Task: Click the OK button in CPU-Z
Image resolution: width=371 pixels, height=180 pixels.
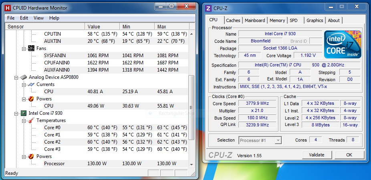Action: (x=349, y=155)
